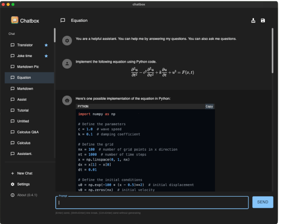The image size is (281, 224).
Task: Click chat bubble icon of Joke time row
Action: coord(13,56)
